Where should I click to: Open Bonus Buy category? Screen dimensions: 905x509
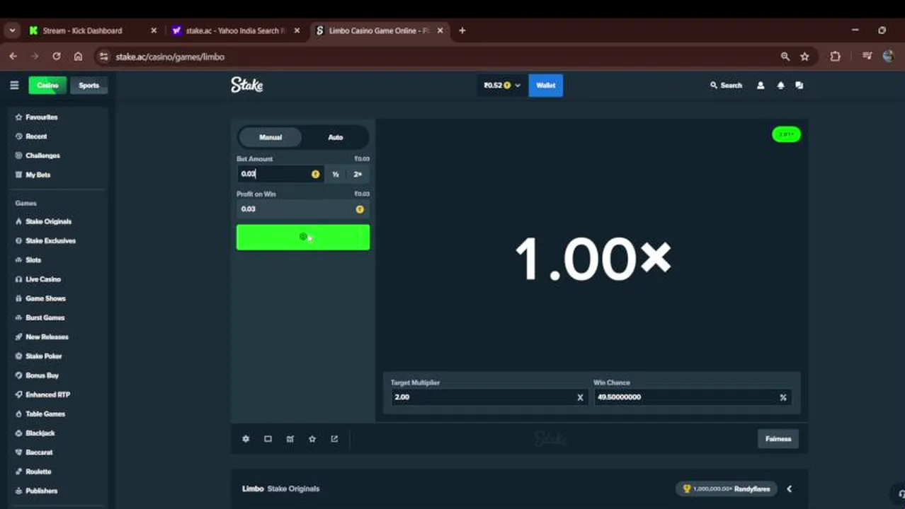[42, 375]
